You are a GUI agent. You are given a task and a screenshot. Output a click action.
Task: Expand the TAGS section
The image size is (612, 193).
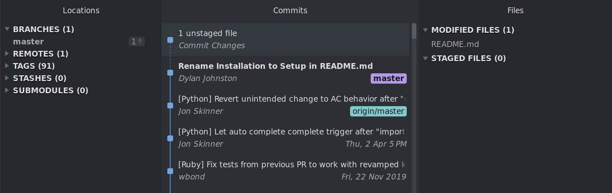tap(7, 66)
